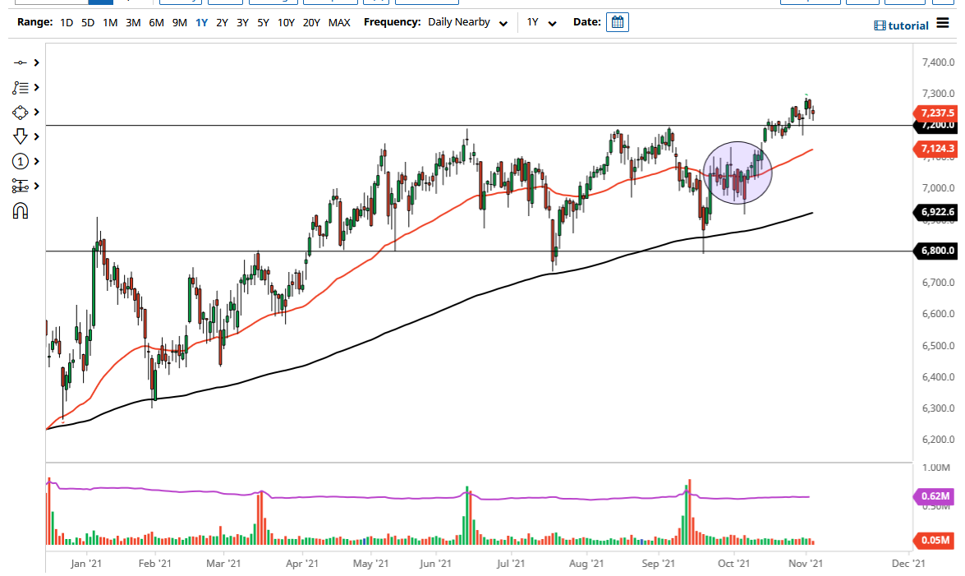Select the 3Y range tab
The height and width of the screenshot is (576, 965).
coord(242,23)
